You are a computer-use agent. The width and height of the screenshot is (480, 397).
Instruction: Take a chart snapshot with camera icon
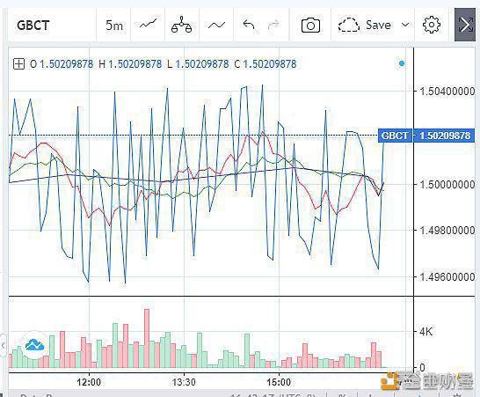310,26
